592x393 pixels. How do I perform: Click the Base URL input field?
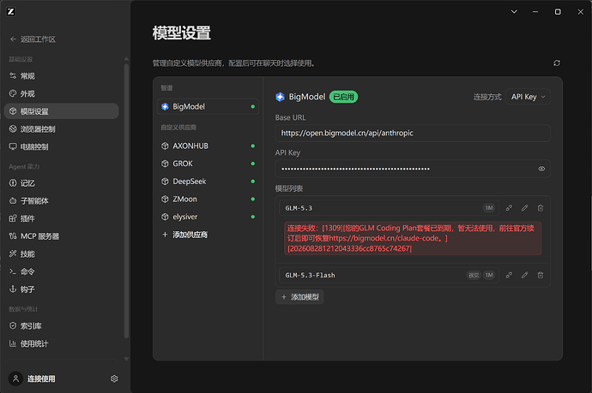[x=413, y=133]
